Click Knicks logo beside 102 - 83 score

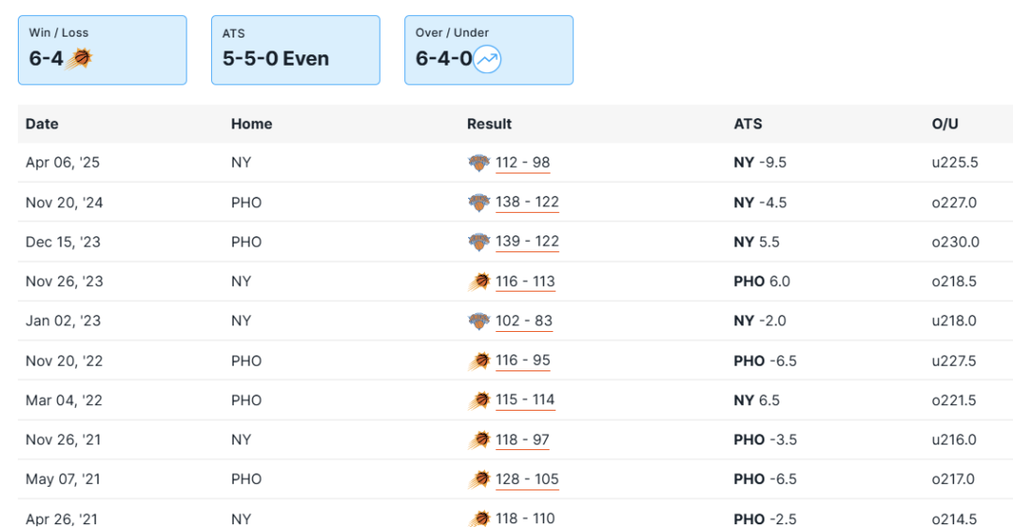[x=478, y=321]
